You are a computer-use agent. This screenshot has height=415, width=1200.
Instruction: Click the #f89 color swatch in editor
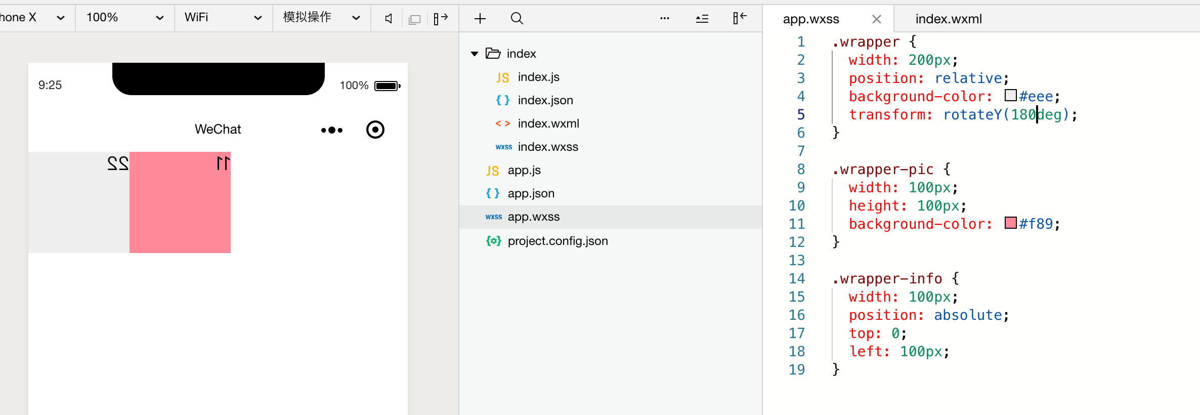(x=1011, y=223)
